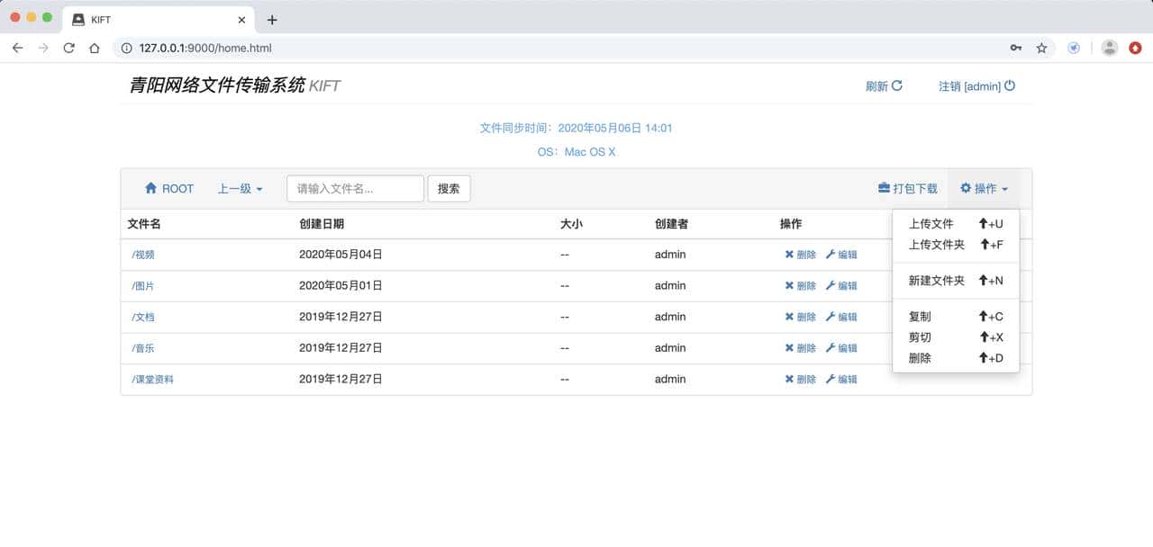Open the package download tool 打包下载
The image size is (1153, 547).
click(907, 188)
